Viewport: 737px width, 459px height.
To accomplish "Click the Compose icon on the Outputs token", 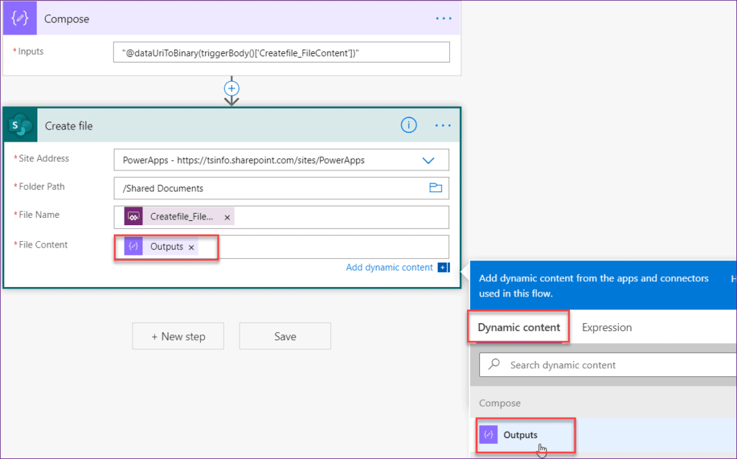I will click(133, 246).
